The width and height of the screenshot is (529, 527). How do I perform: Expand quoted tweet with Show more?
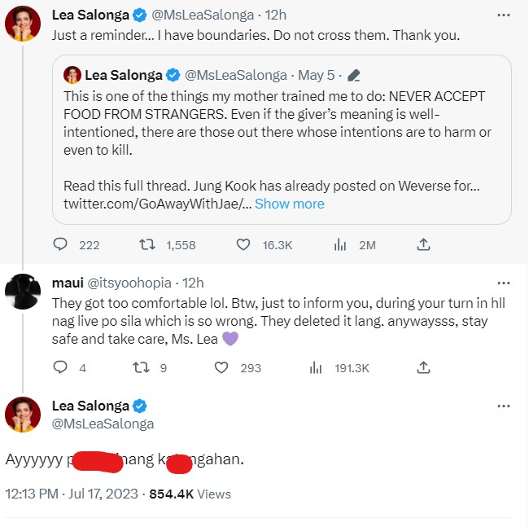tap(289, 204)
